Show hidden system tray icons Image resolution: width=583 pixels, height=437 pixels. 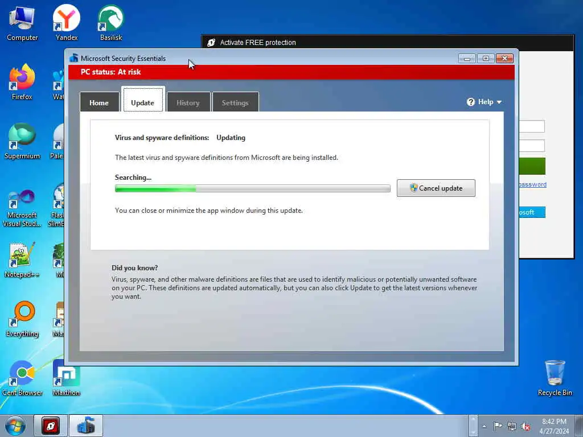tap(485, 426)
